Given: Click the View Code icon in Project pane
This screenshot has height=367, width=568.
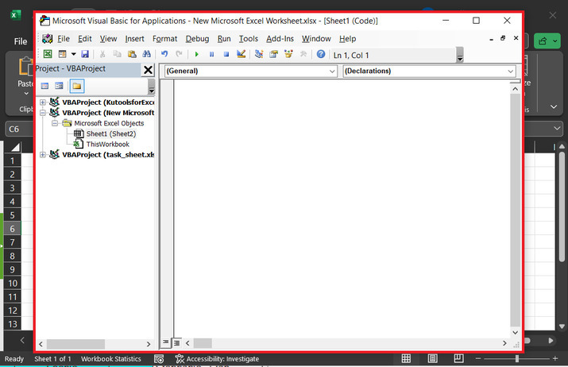Looking at the screenshot, I should pyautogui.click(x=44, y=87).
